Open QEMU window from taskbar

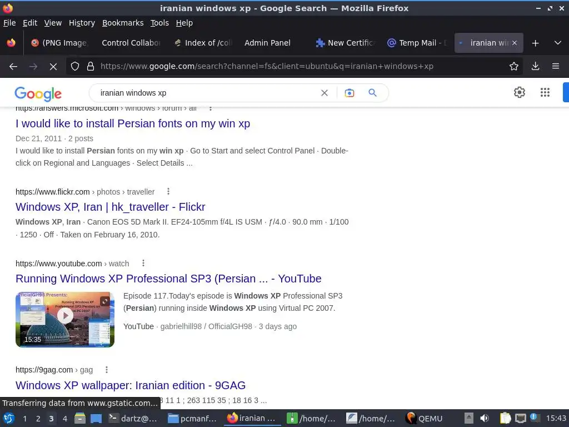425,418
